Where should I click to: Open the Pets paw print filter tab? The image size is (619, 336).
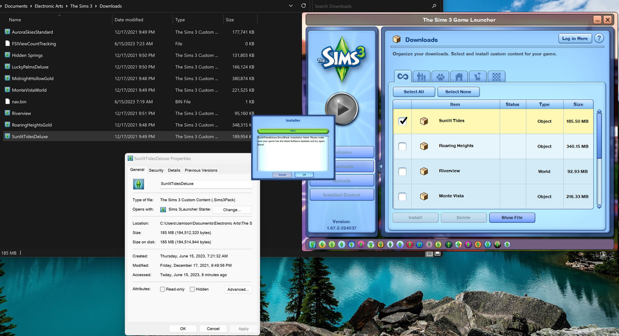pyautogui.click(x=441, y=76)
